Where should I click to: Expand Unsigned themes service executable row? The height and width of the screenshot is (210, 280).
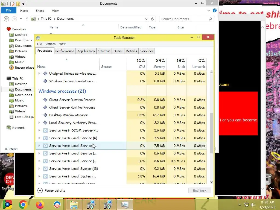click(39, 73)
